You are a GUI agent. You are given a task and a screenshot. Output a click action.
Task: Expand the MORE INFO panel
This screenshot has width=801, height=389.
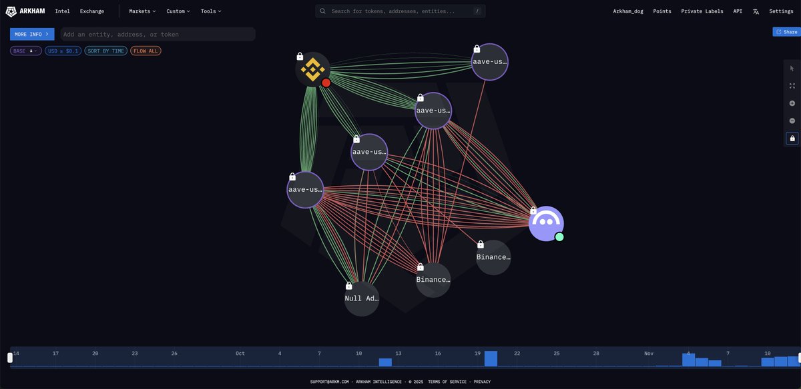pos(32,34)
